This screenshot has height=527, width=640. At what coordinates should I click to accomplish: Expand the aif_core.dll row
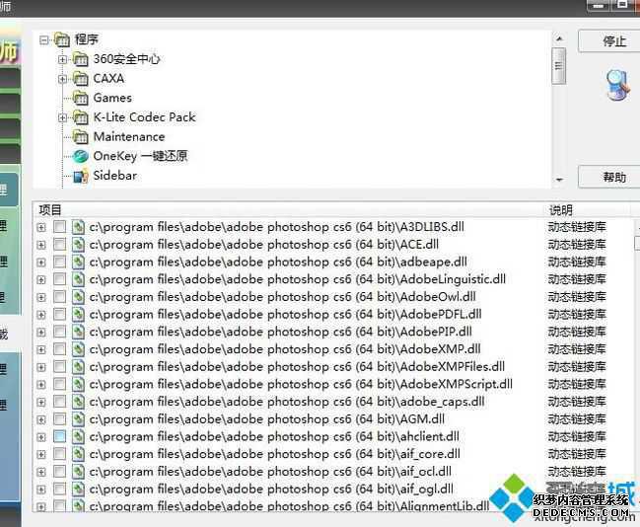(41, 455)
